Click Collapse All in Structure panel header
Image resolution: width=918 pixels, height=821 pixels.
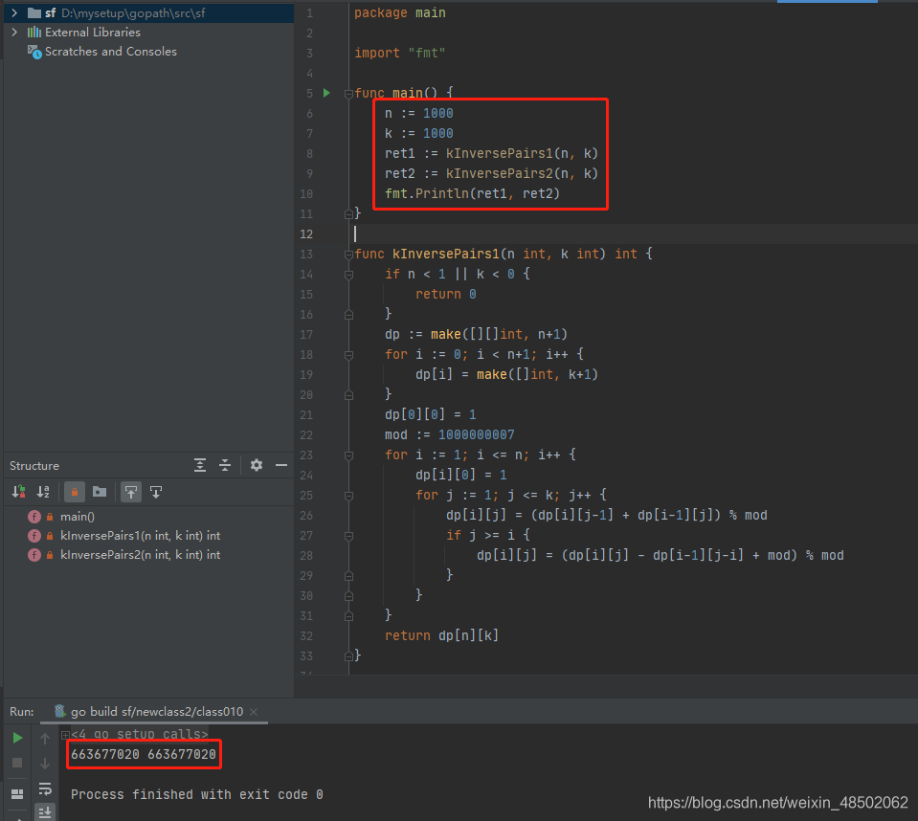[x=225, y=465]
